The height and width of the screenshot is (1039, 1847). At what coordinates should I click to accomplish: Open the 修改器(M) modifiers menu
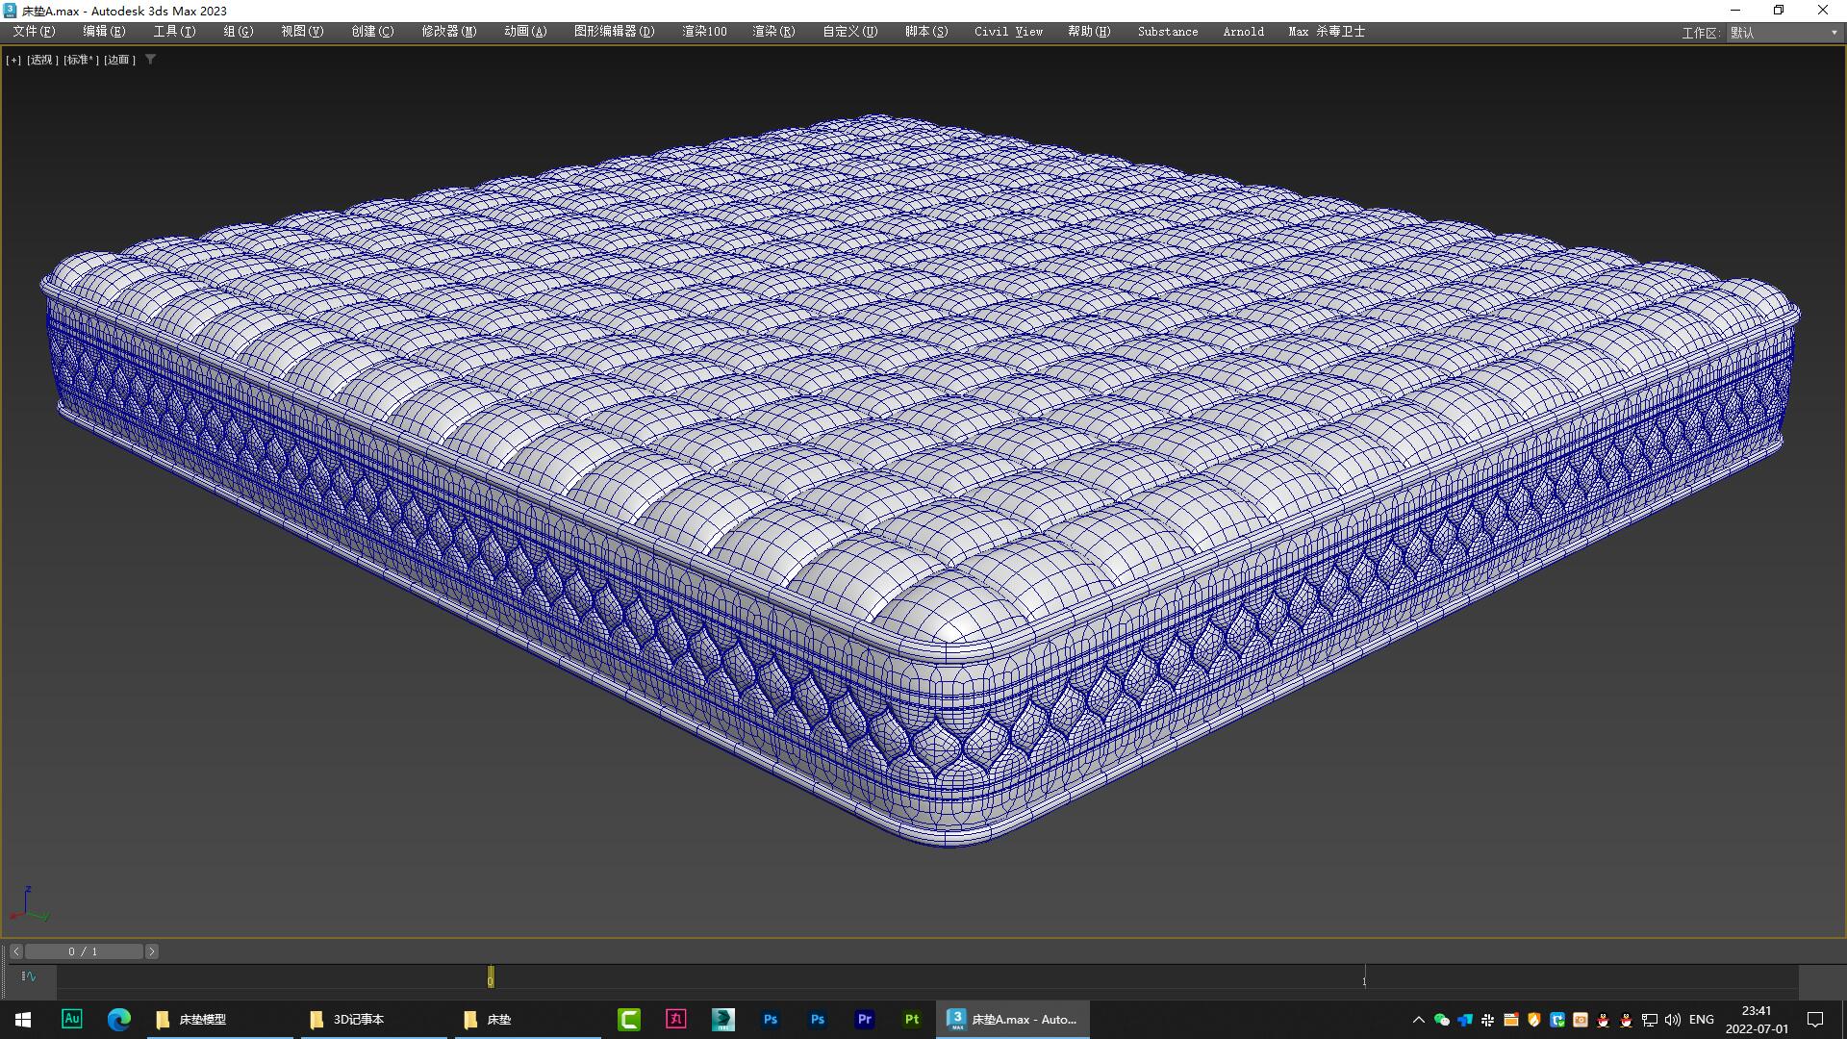coord(448,31)
